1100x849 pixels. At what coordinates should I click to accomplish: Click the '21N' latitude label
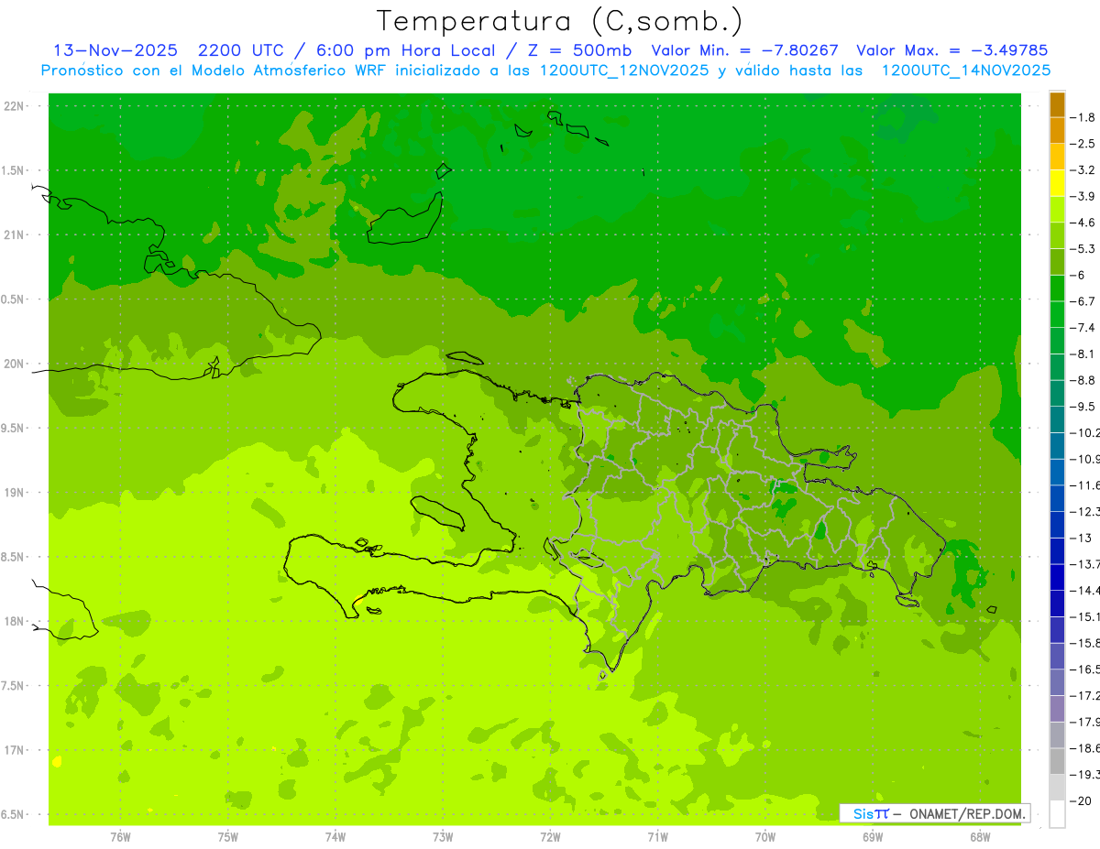click(15, 234)
